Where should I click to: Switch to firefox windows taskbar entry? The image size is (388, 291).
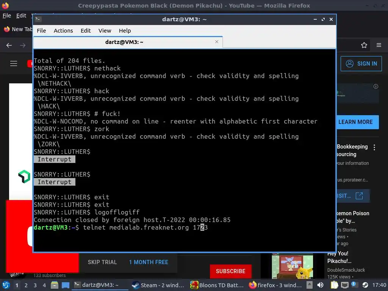tap(275, 285)
